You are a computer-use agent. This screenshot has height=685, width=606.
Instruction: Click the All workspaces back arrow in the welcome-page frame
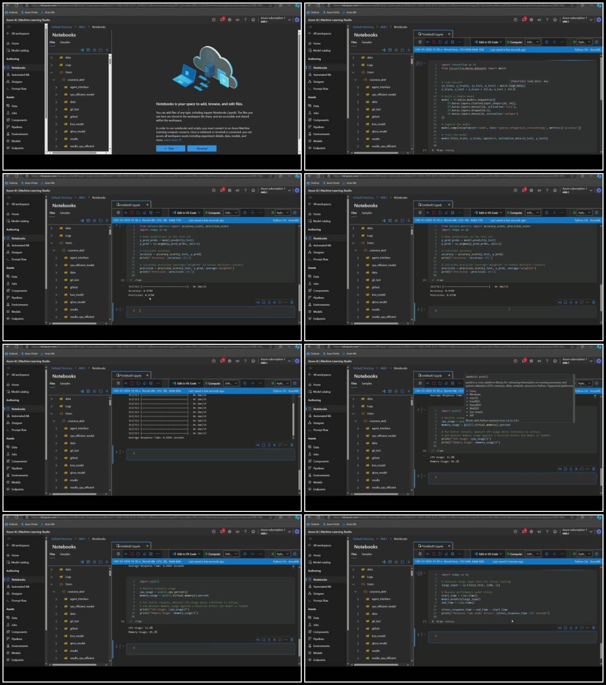click(8, 33)
